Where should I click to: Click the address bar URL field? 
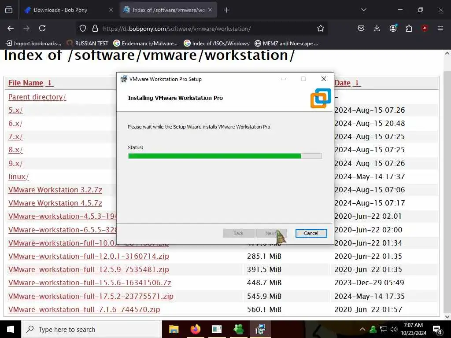201,29
